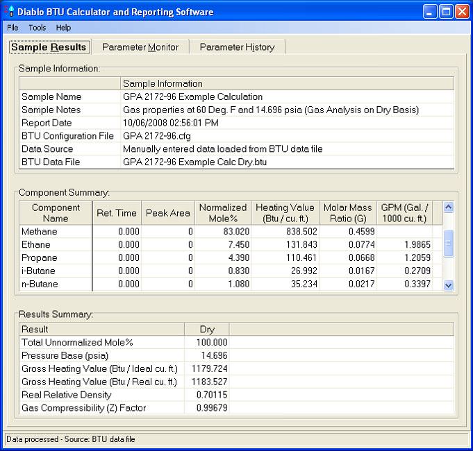Switch to the Parameter Monitor tab

(x=140, y=47)
